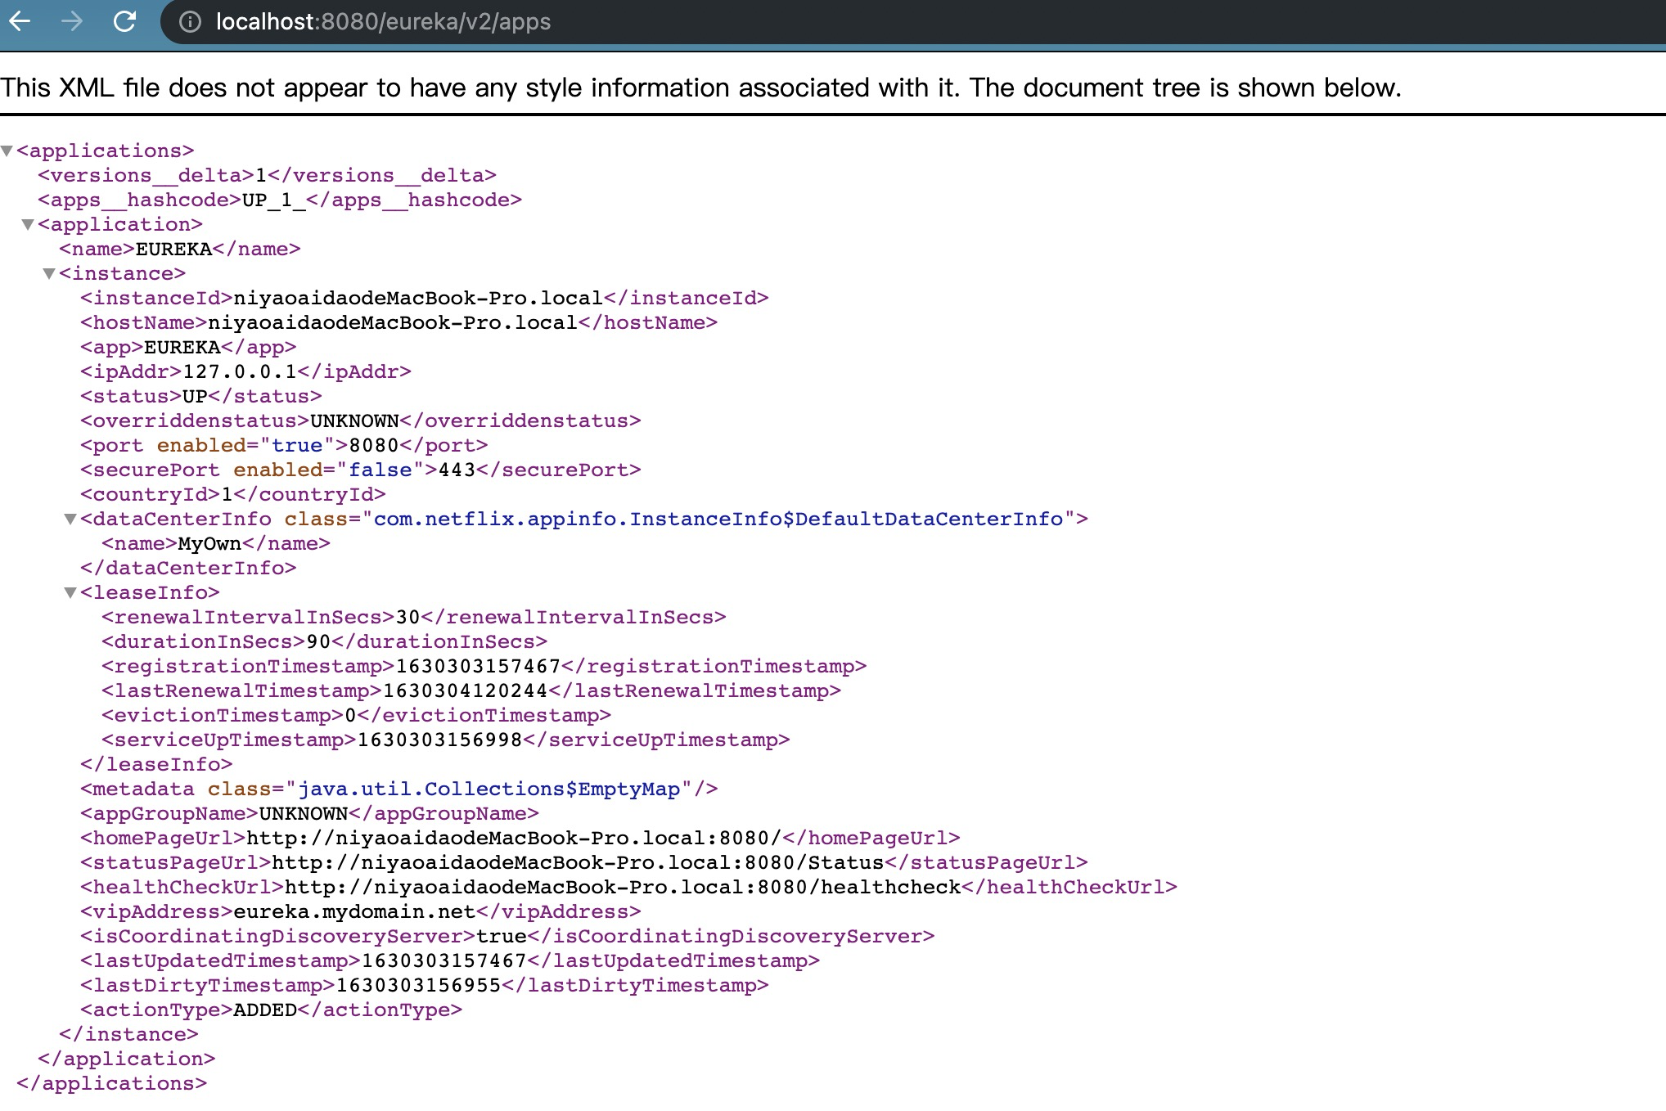The image size is (1666, 1111).
Task: Click the healthCheckUrl value text
Action: coord(622,888)
